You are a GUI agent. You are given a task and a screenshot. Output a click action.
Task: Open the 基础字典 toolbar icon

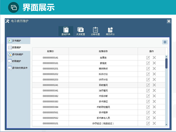click(66, 31)
